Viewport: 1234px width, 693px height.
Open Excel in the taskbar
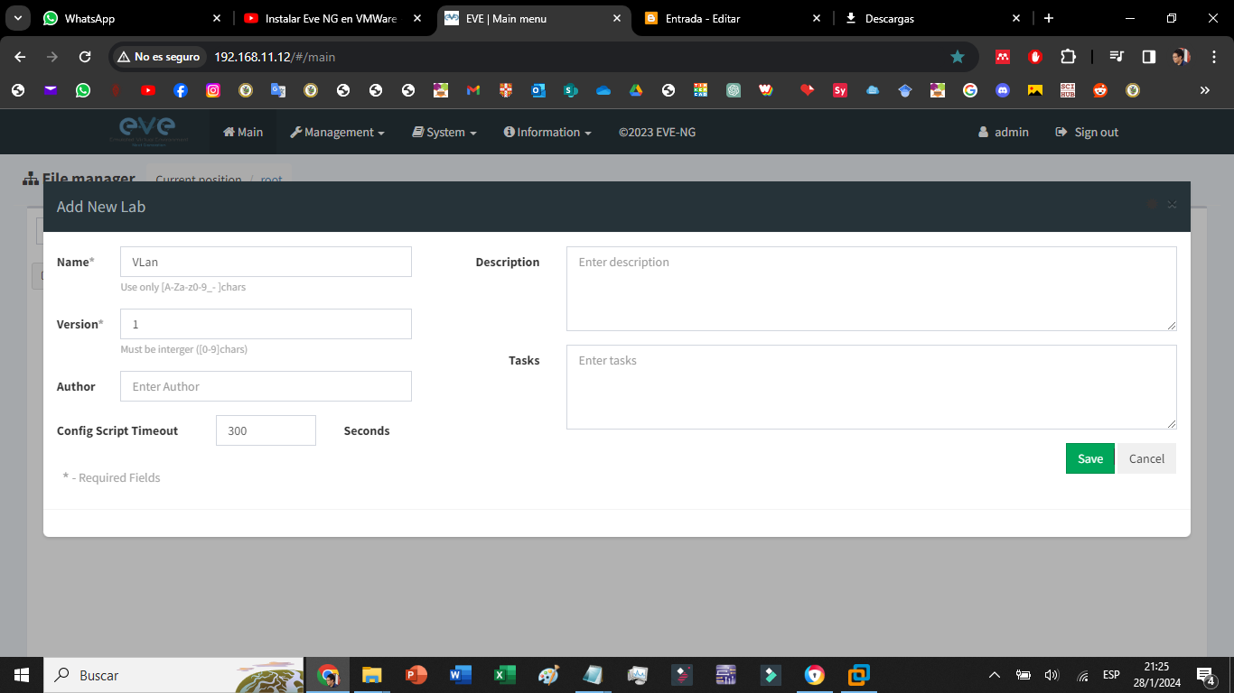tap(504, 675)
